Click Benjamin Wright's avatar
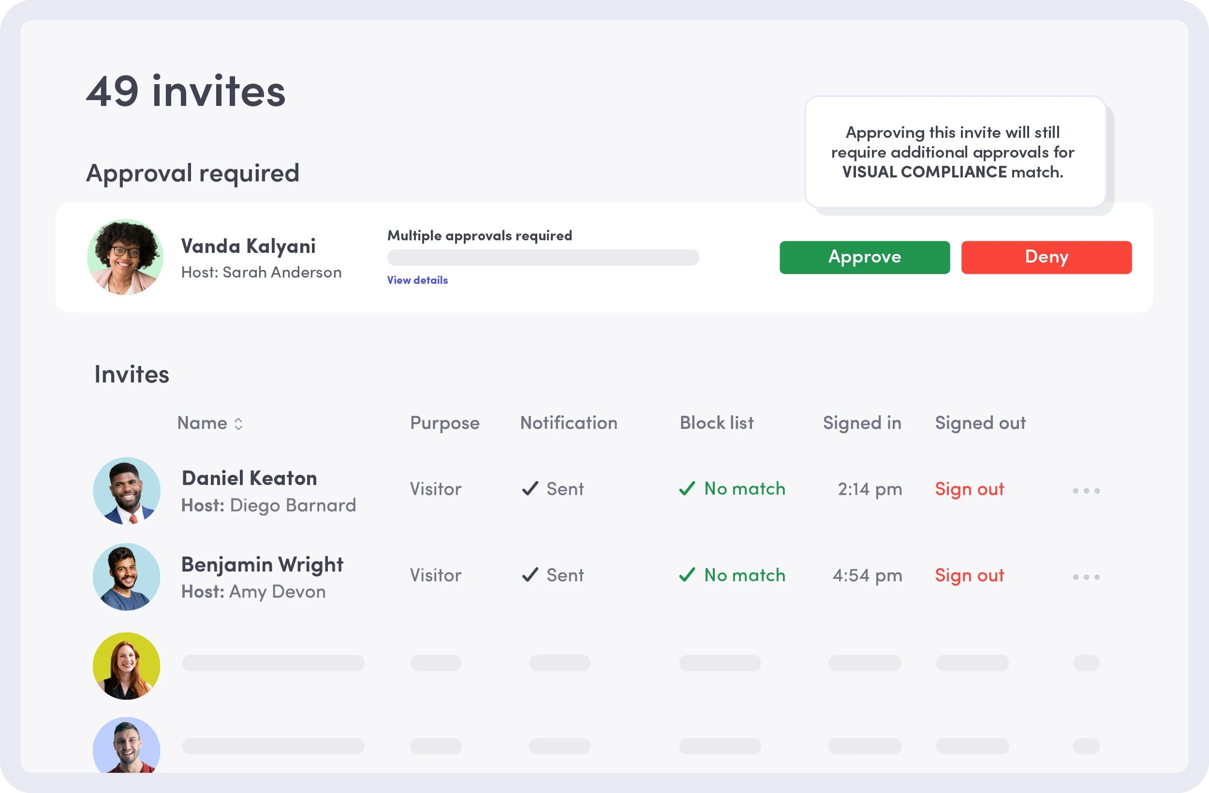Image resolution: width=1209 pixels, height=793 pixels. coord(127,577)
